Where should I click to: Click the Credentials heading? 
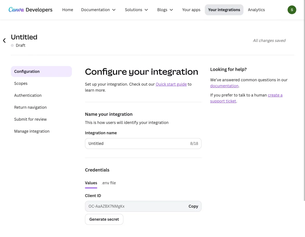[97, 170]
